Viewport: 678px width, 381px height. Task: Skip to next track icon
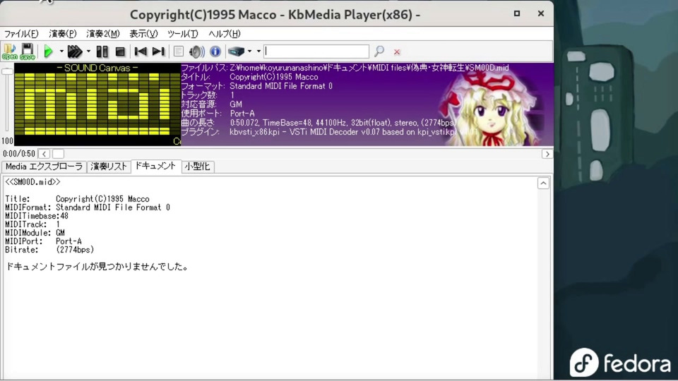point(158,52)
